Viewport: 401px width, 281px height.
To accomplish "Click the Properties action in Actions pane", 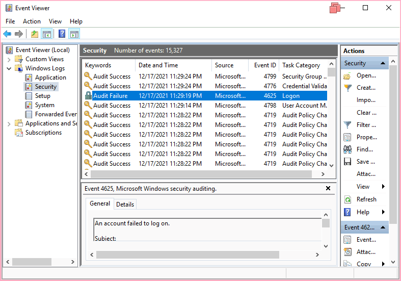I will [366, 137].
